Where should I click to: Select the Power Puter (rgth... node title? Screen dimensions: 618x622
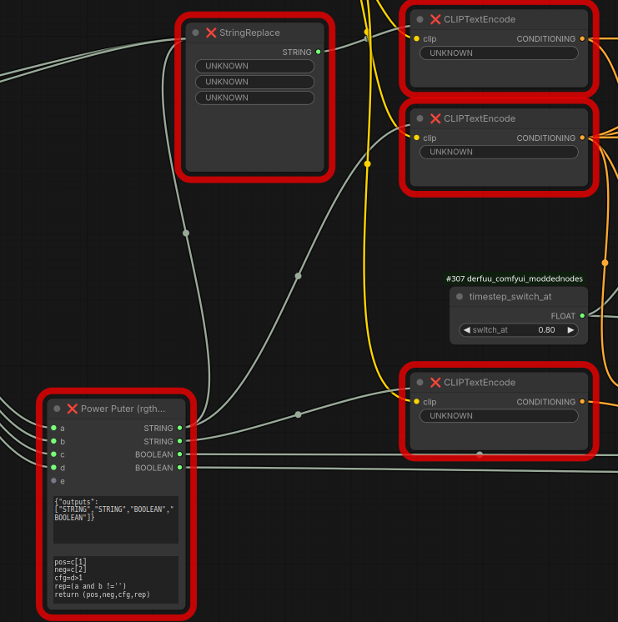tap(123, 409)
